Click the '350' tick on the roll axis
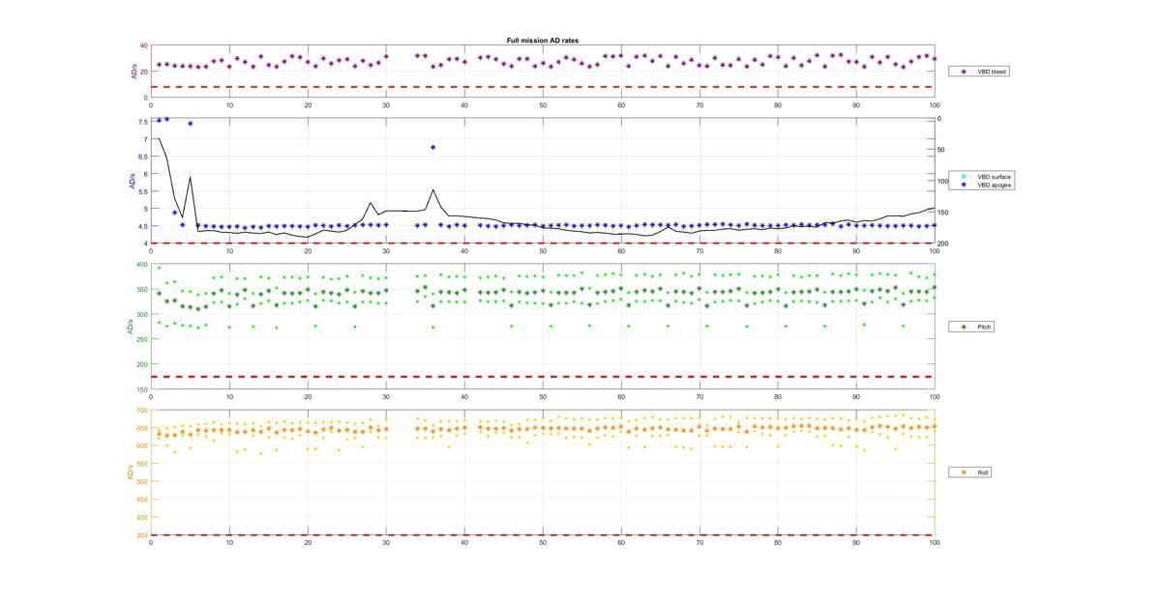1161x601 pixels. coord(141,534)
